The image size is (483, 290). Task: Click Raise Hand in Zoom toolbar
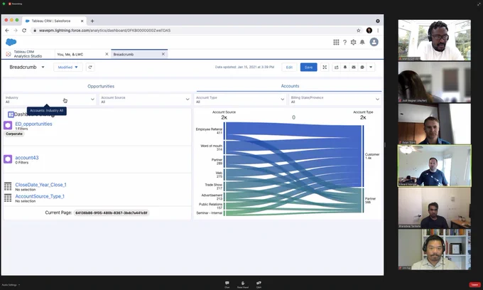click(x=243, y=284)
